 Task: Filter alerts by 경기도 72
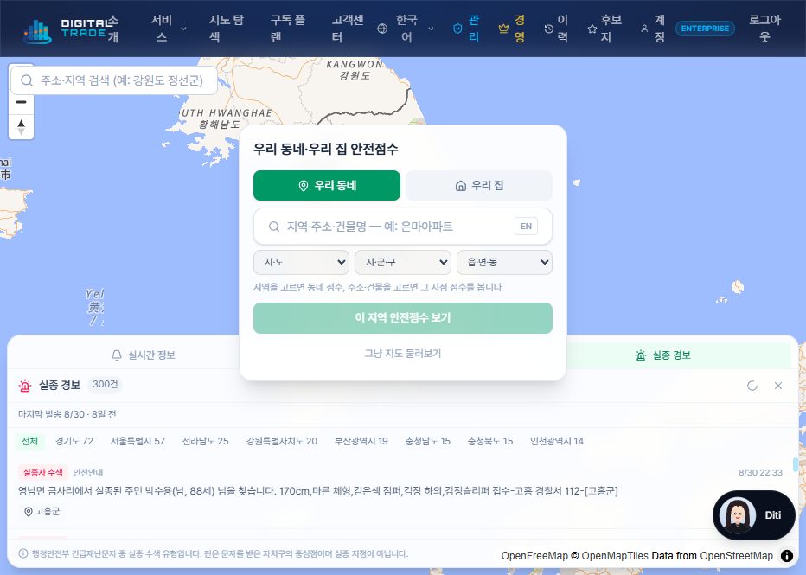(x=74, y=441)
